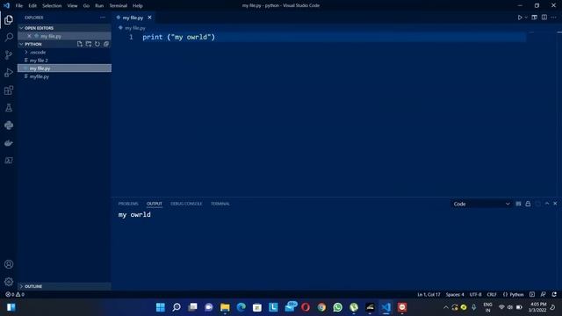Open the Selection menu
The width and height of the screenshot is (562, 316).
pyautogui.click(x=52, y=5)
